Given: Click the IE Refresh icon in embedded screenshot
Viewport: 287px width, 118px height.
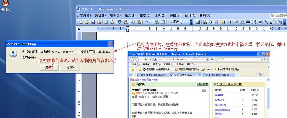Looking at the screenshot, I should tap(146, 59).
